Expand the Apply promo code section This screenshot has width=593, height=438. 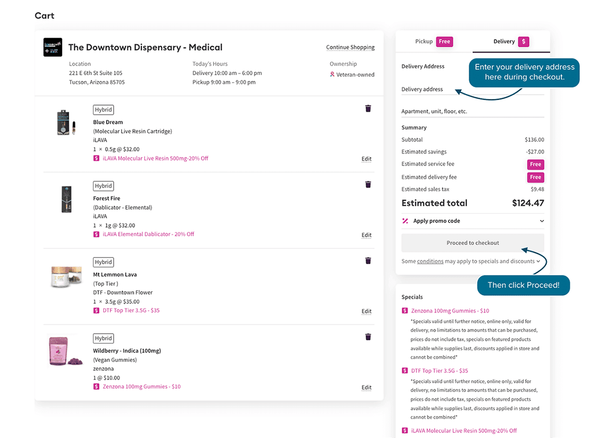coord(542,221)
